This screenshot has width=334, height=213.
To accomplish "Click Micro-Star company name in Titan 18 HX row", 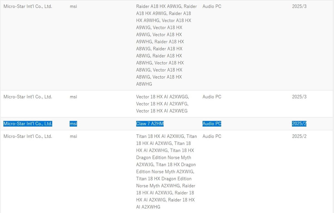I will pos(28,136).
